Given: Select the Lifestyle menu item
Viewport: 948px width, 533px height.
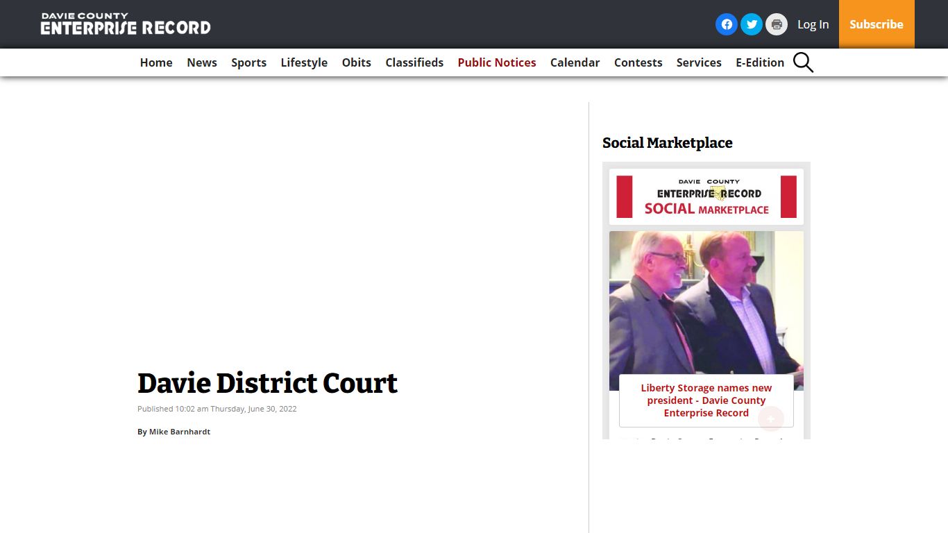Looking at the screenshot, I should (x=304, y=62).
